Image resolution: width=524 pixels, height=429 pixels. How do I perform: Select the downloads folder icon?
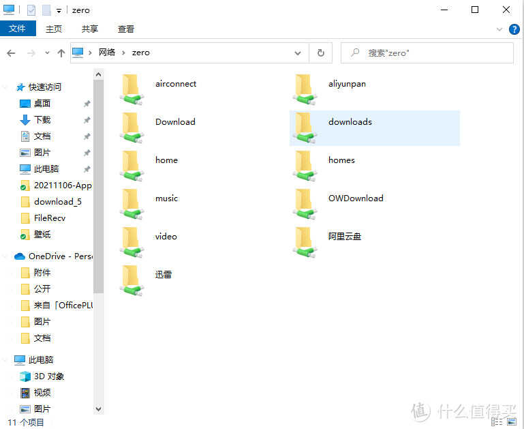(x=305, y=128)
